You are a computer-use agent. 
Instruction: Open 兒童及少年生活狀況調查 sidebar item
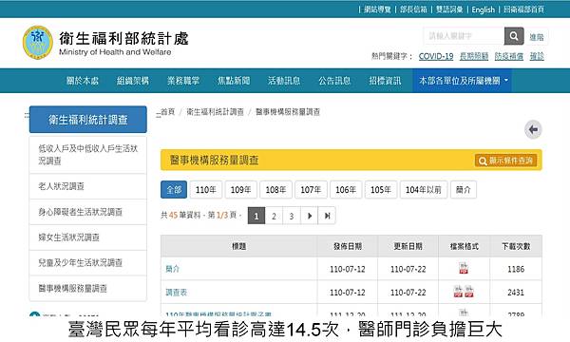tap(88, 263)
